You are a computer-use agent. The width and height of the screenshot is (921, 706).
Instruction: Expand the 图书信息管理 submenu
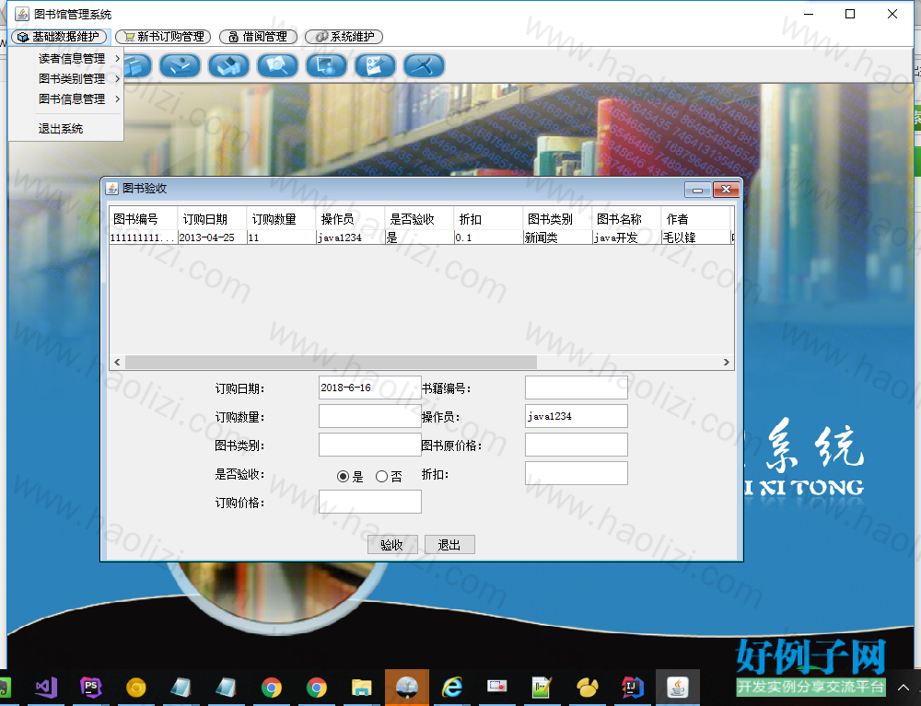[78, 99]
